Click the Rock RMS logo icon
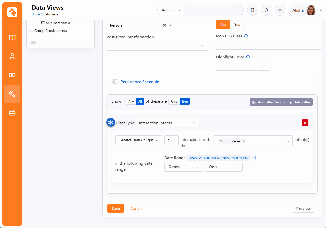 12,12
